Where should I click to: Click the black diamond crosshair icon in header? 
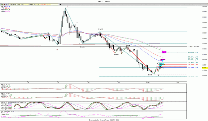pos(60,4)
